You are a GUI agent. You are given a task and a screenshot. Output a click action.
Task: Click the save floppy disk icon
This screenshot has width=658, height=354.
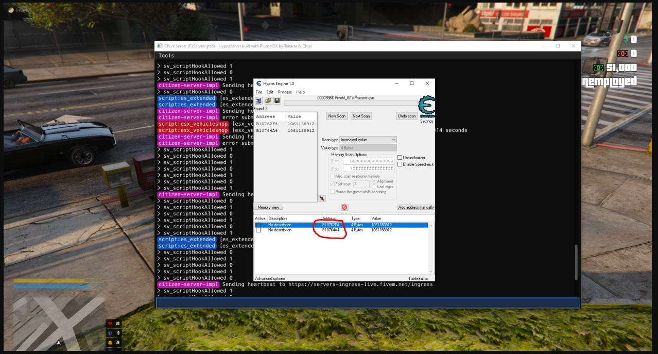pyautogui.click(x=277, y=100)
